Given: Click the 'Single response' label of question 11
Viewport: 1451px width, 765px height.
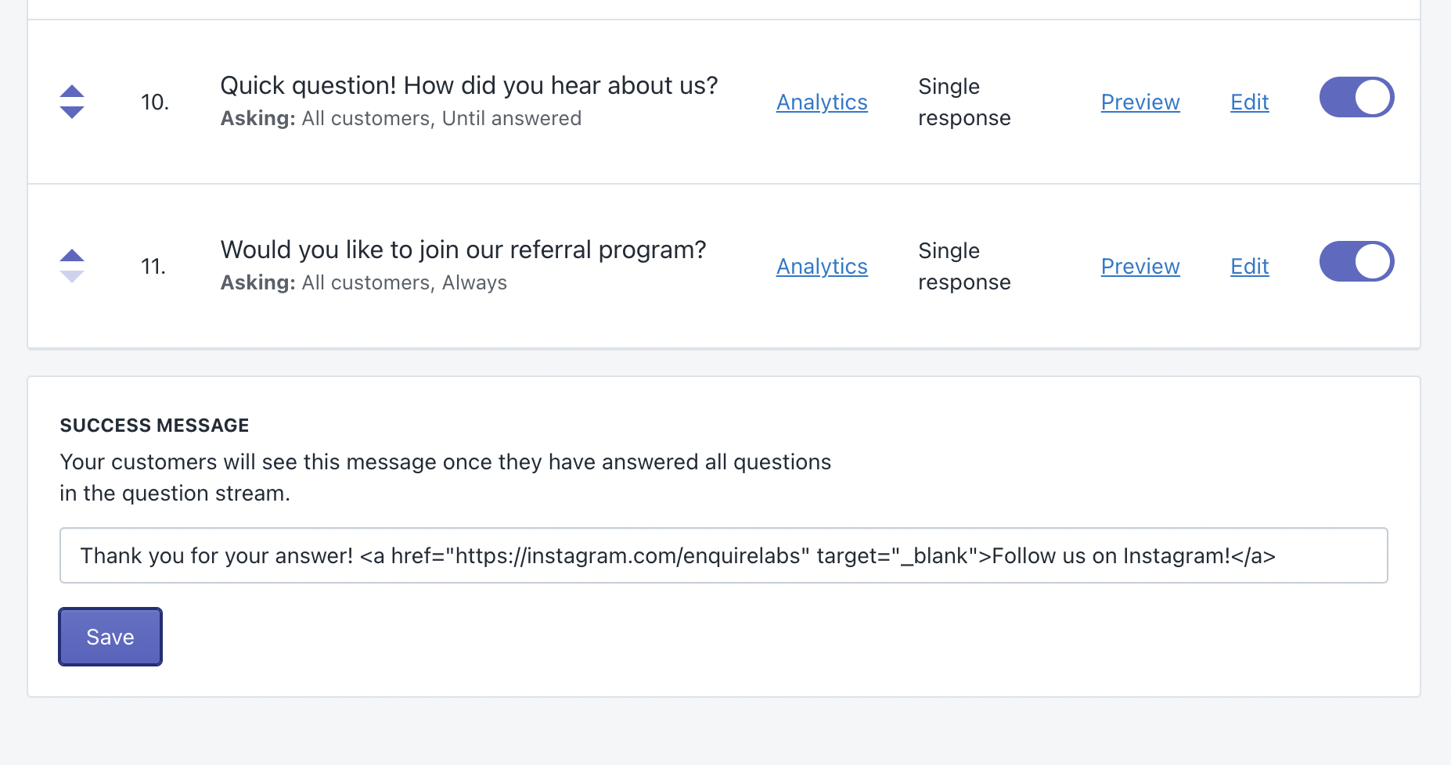Looking at the screenshot, I should point(964,267).
